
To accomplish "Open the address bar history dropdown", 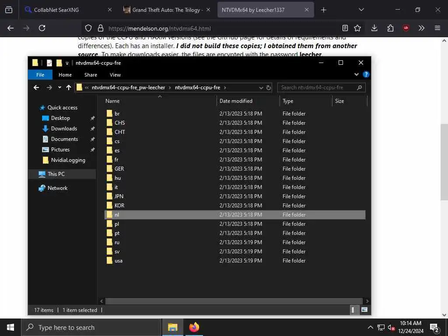I will pyautogui.click(x=261, y=87).
